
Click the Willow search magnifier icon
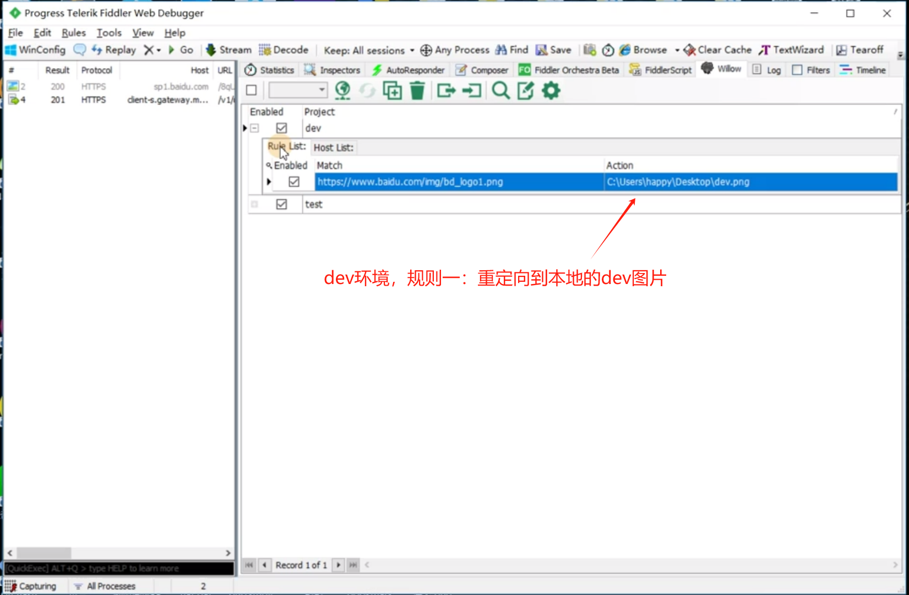[500, 90]
